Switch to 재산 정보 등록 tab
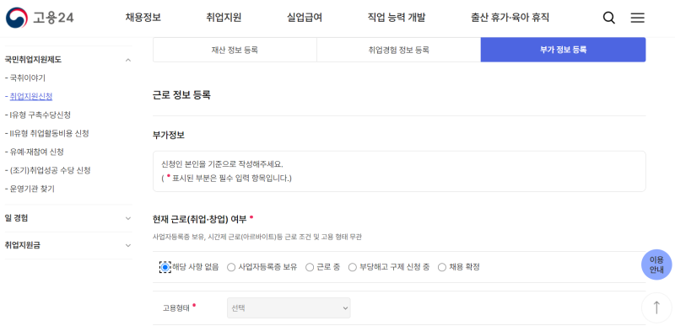Image resolution: width=675 pixels, height=326 pixels. pos(235,50)
